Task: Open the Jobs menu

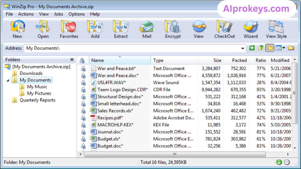Action: point(58,14)
